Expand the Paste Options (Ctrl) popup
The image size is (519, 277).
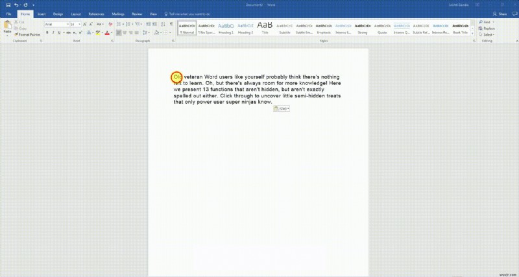coord(282,108)
